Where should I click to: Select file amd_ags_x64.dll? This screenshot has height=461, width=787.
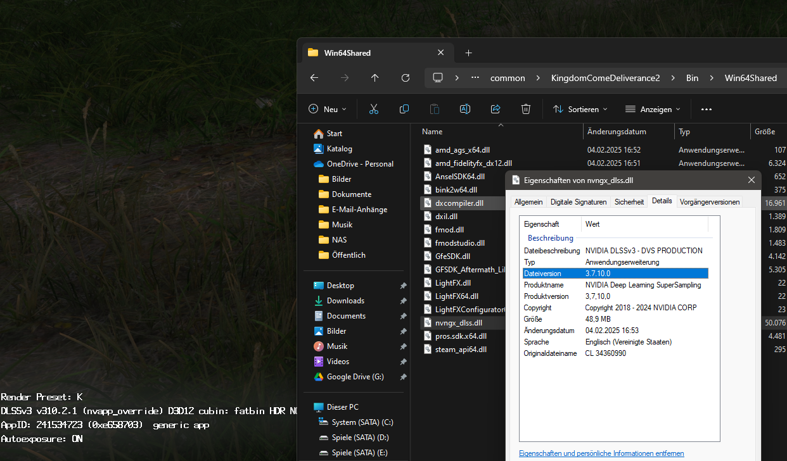pos(463,150)
